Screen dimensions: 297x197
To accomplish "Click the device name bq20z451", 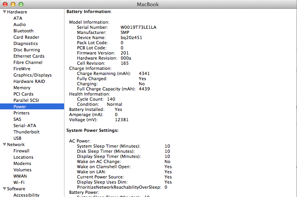I will (131, 38).
